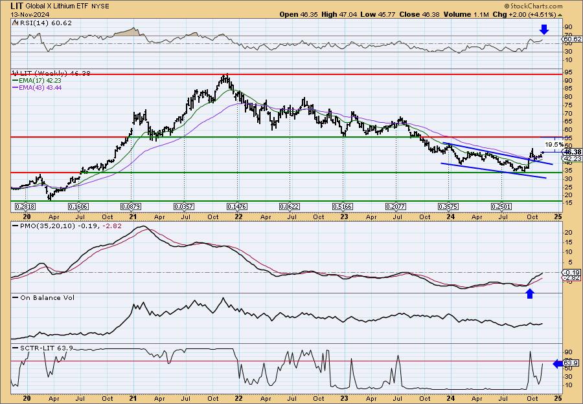The width and height of the screenshot is (583, 404).
Task: Click the 0.5166 distribution value
Action: click(x=343, y=206)
